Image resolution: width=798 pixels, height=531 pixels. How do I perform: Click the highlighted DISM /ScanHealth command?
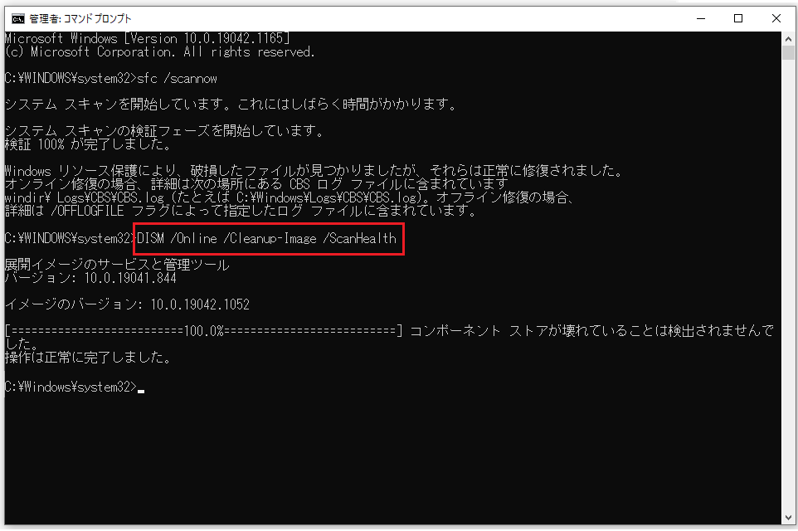(267, 238)
